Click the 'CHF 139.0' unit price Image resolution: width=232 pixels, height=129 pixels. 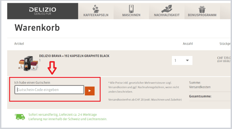tap(224, 58)
